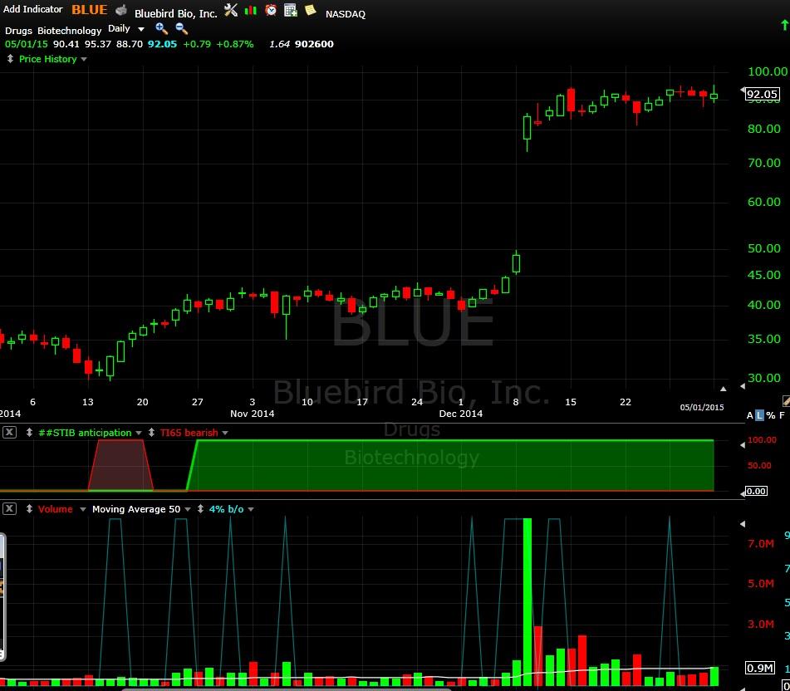Image resolution: width=790 pixels, height=691 pixels.
Task: Click the candlestick chart style icon
Action: pos(250,10)
